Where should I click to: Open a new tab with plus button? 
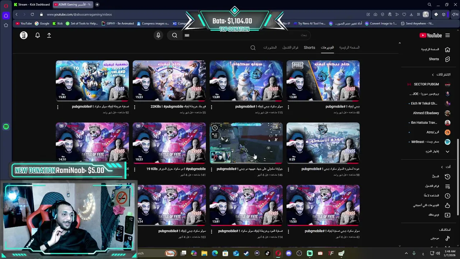97,5
